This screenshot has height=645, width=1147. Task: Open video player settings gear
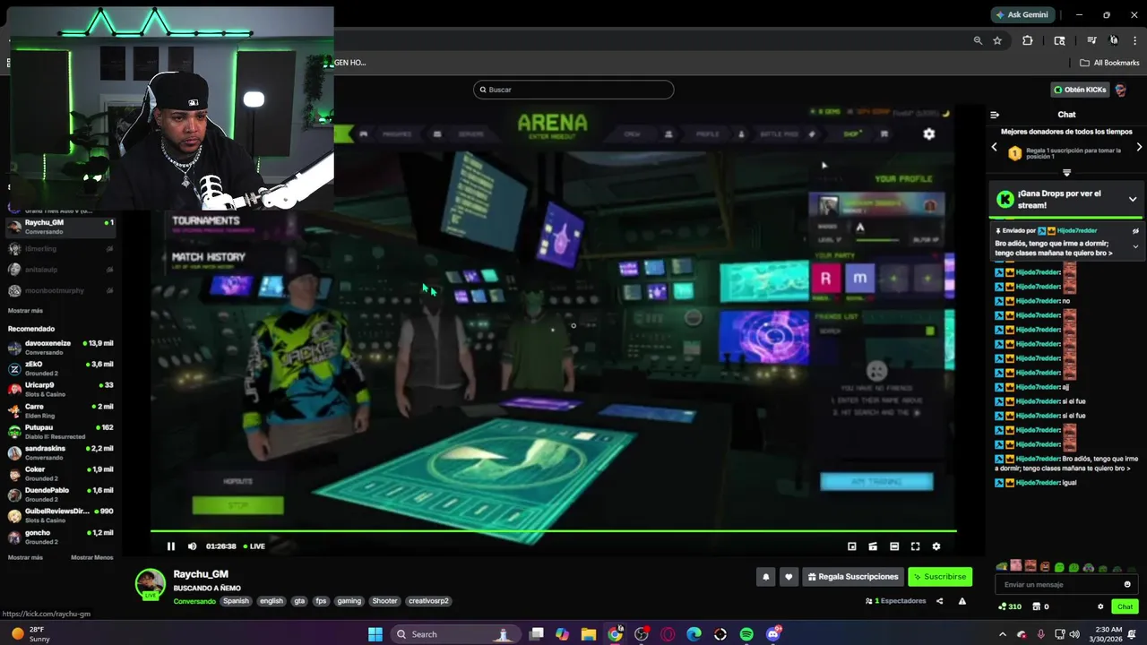click(x=936, y=546)
